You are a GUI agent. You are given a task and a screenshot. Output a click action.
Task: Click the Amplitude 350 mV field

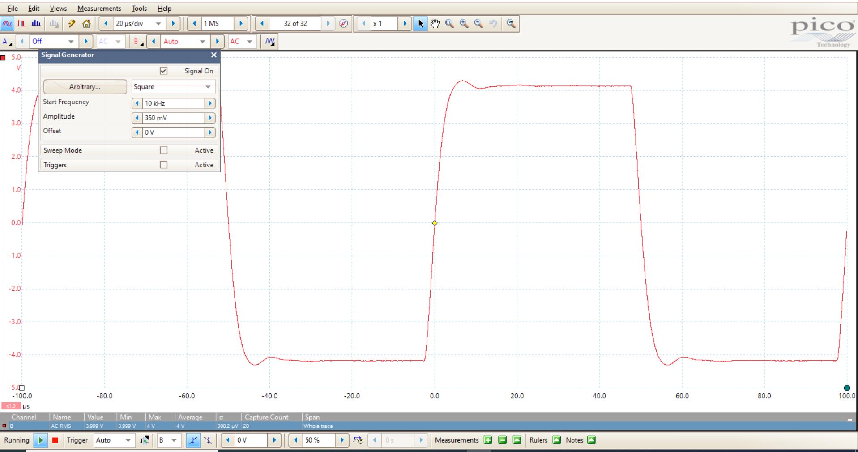click(174, 118)
